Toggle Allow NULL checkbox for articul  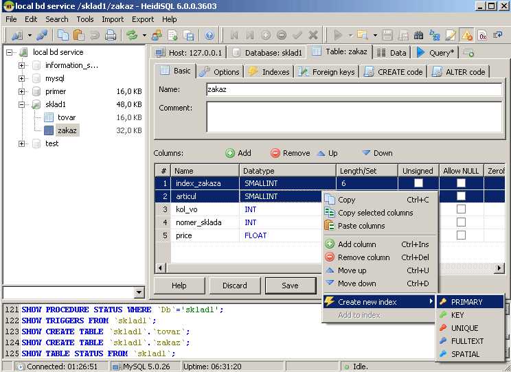461,196
